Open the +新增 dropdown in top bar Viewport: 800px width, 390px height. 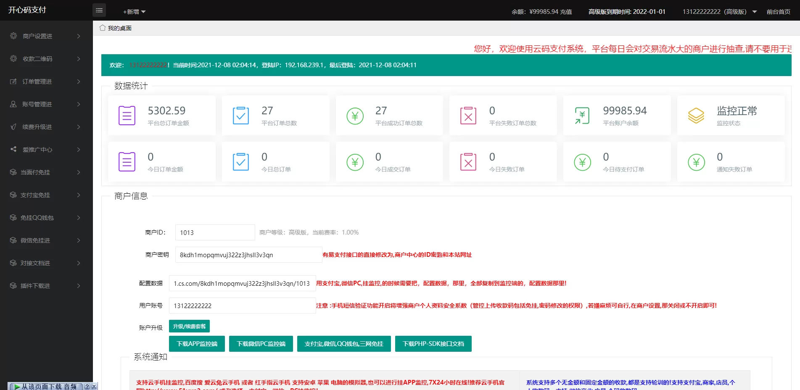[134, 12]
